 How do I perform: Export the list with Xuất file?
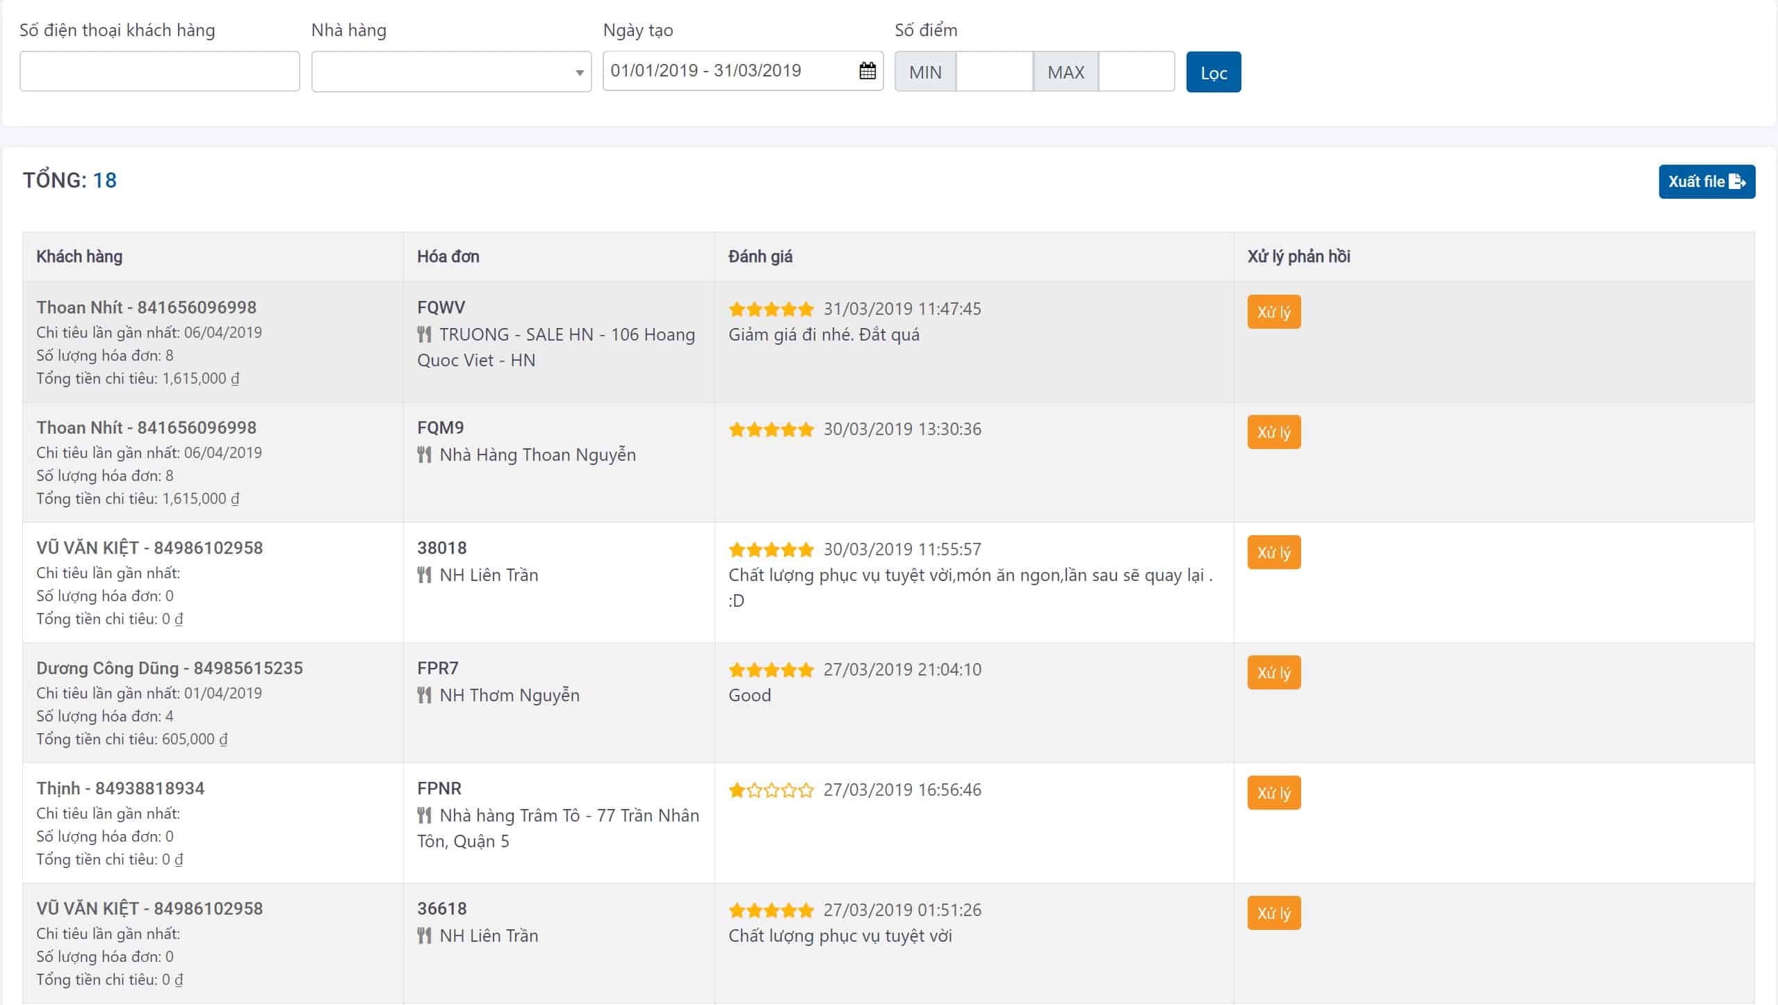click(1707, 182)
